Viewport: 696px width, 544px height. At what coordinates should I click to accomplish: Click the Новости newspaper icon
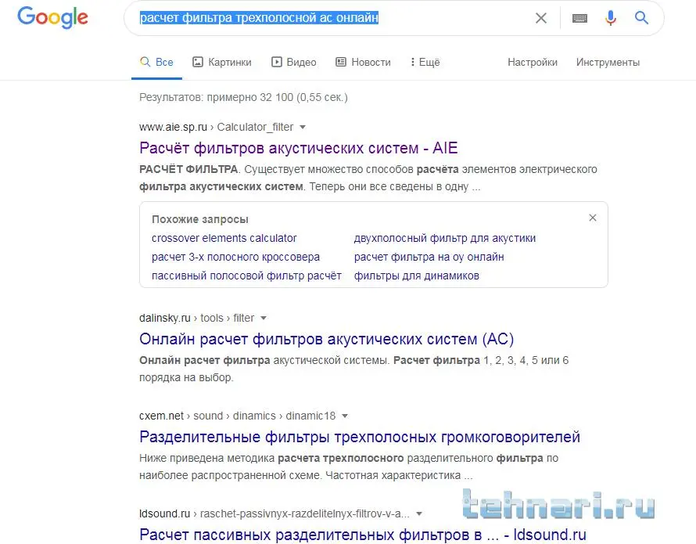(x=340, y=62)
